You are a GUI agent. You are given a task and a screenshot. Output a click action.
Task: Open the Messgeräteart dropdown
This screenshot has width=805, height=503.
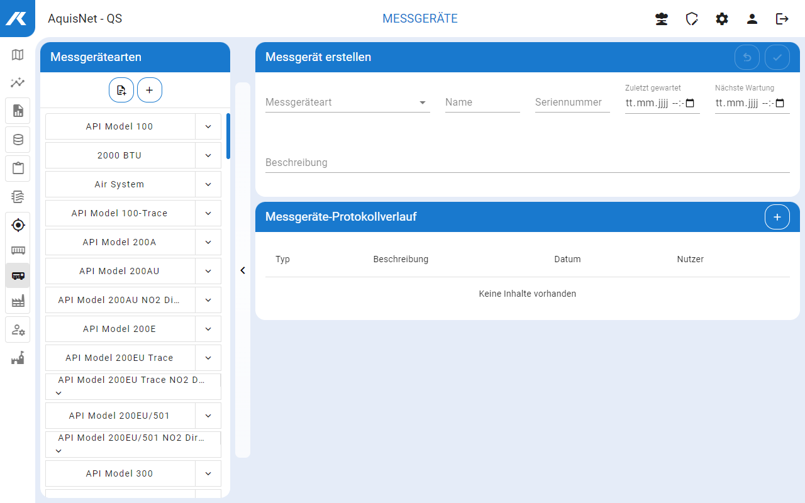pos(347,102)
